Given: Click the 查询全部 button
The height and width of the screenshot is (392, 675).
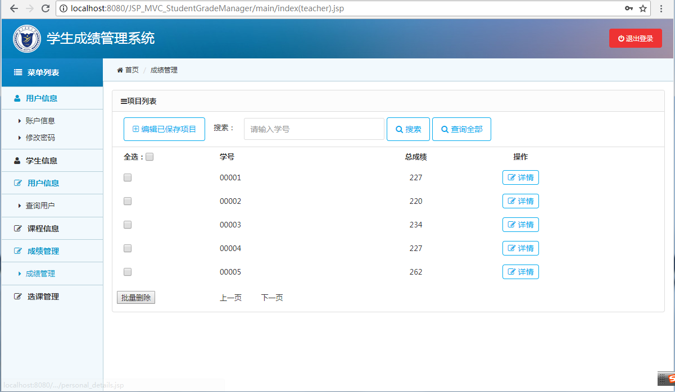Looking at the screenshot, I should (461, 129).
